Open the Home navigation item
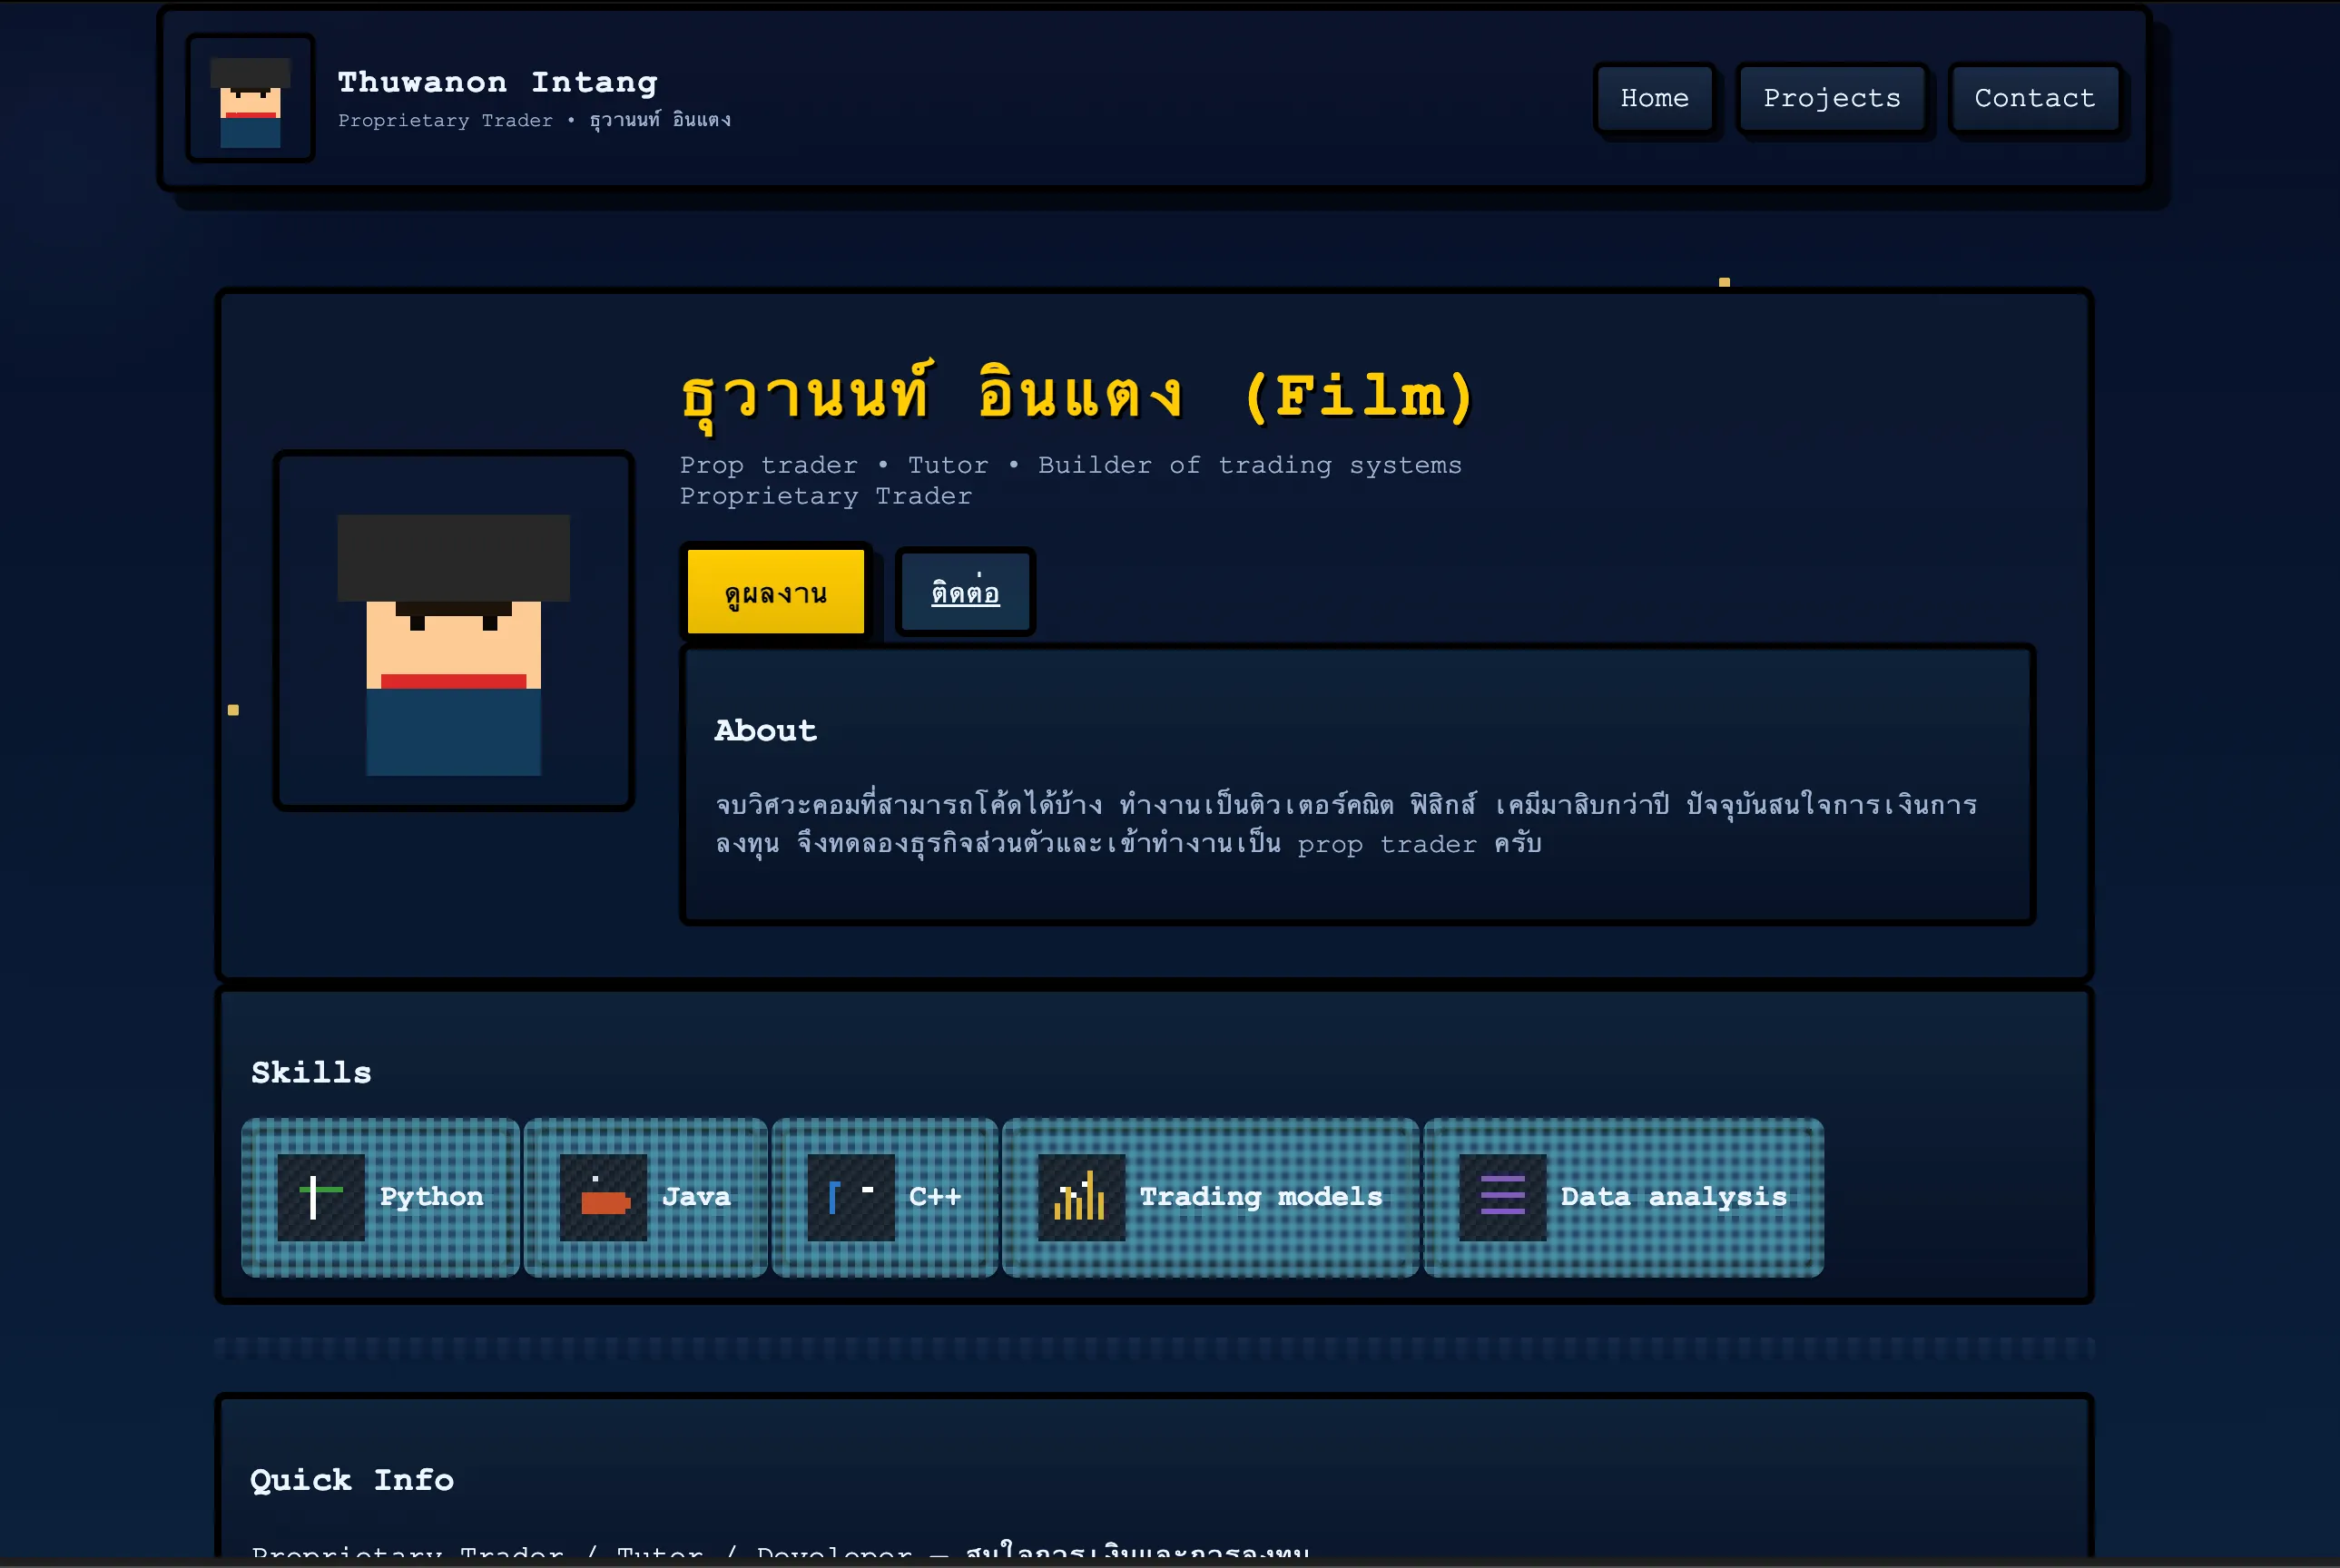Viewport: 2340px width, 1568px height. pyautogui.click(x=1654, y=98)
